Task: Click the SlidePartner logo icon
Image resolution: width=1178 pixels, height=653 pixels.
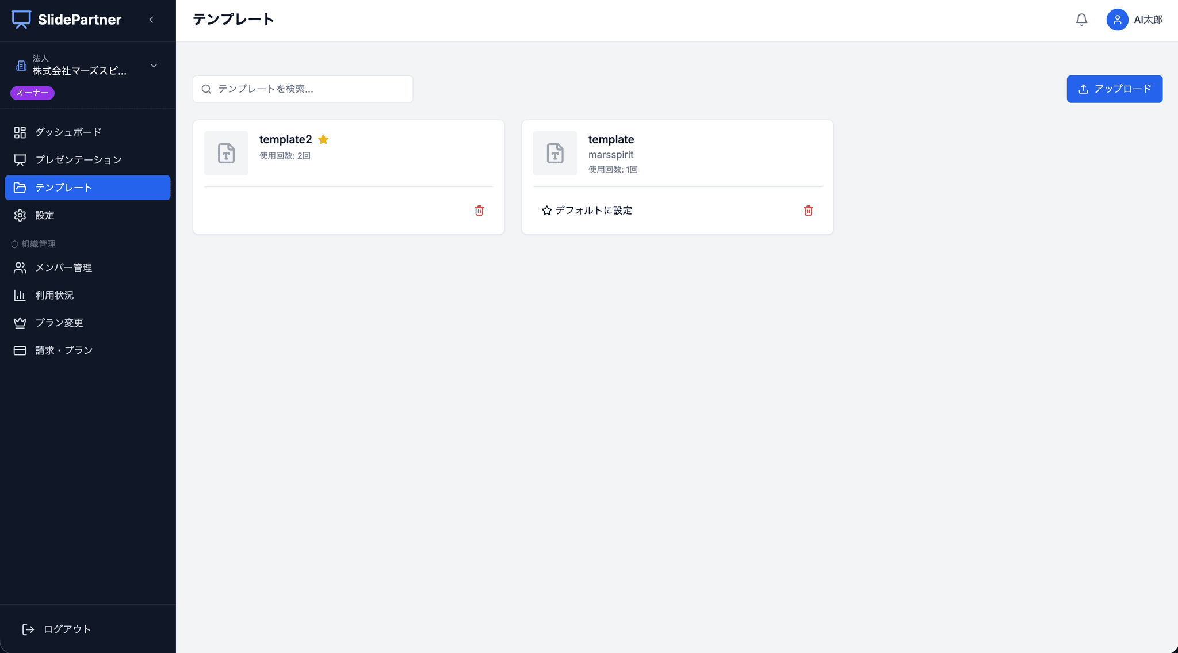Action: (21, 20)
